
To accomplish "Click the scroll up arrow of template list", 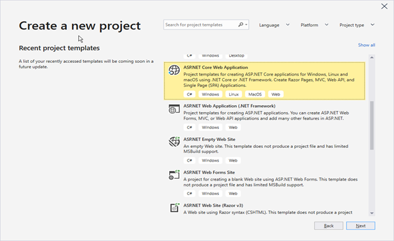I will click(372, 57).
